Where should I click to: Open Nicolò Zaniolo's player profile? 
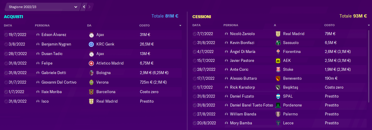(242, 34)
